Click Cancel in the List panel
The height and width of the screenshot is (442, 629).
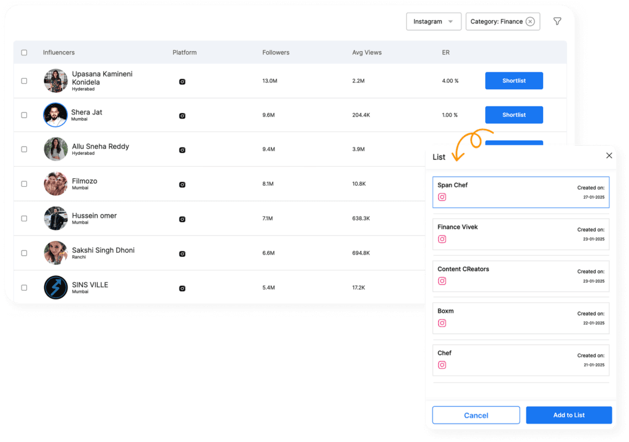click(476, 415)
